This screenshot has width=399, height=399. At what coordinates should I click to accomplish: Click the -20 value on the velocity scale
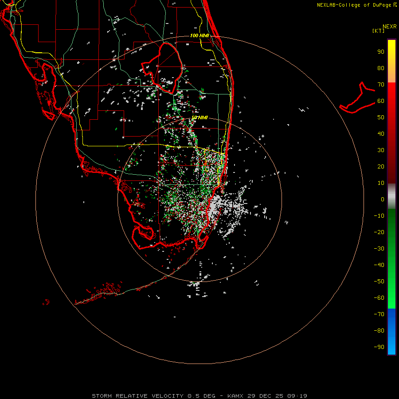(x=379, y=232)
